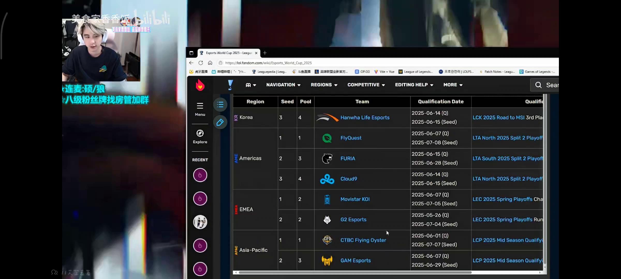Open the Patch Notes bookmark
The height and width of the screenshot is (279, 621).
(497, 72)
